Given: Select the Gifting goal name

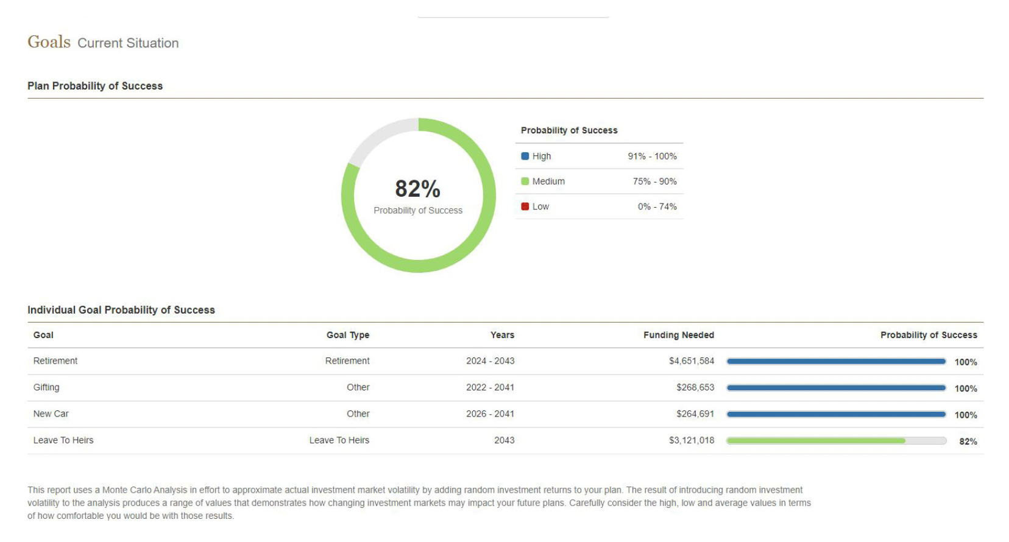Looking at the screenshot, I should point(46,387).
